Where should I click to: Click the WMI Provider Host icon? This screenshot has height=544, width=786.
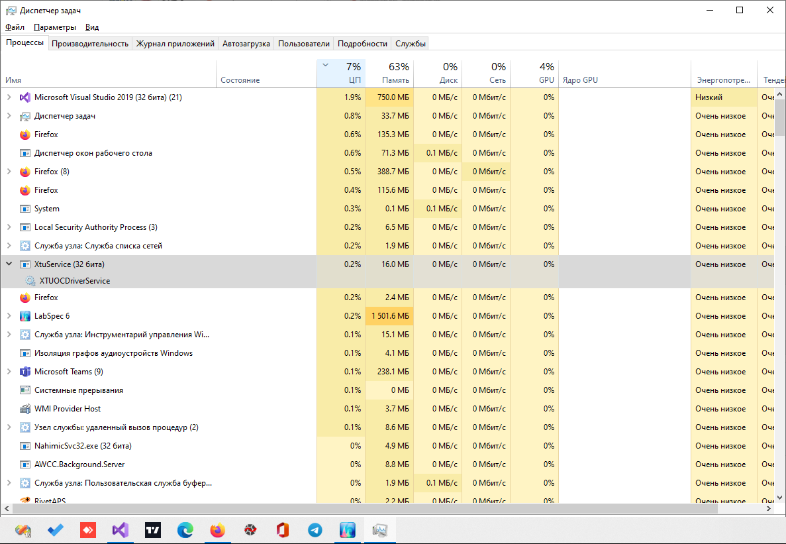coord(25,409)
